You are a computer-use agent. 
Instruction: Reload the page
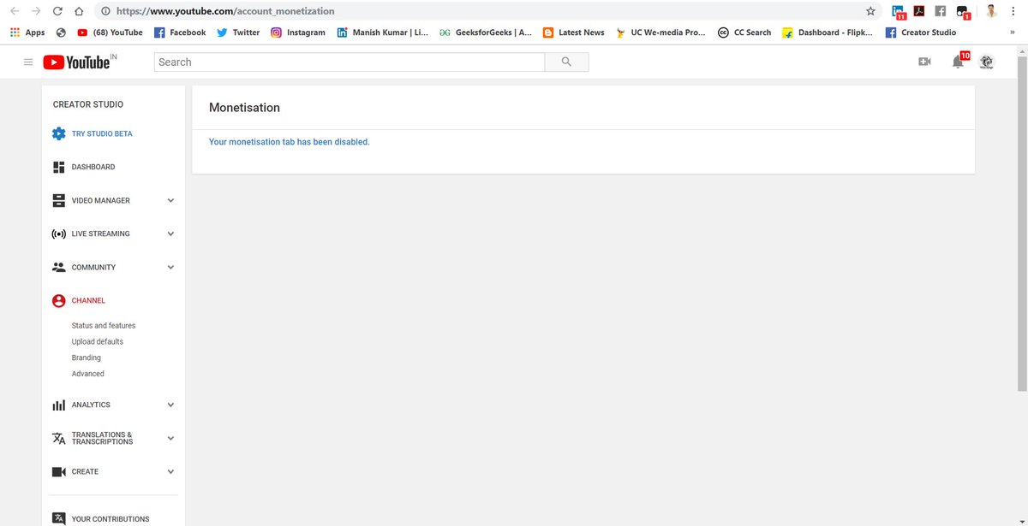57,11
